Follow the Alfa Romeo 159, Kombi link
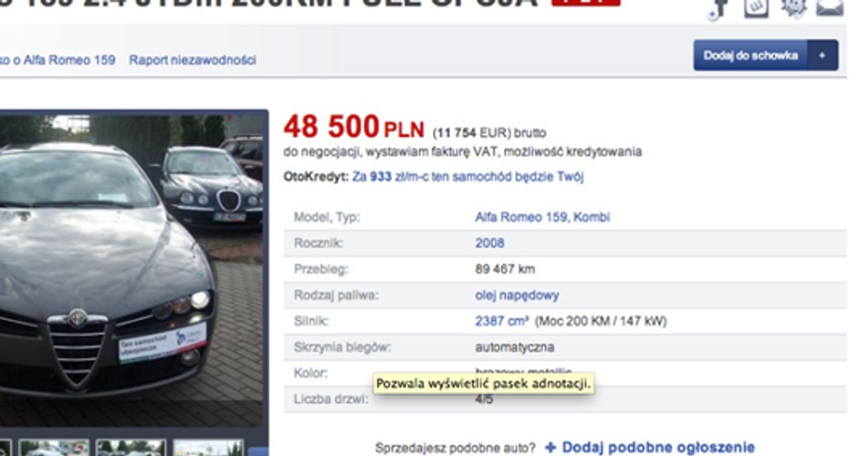 (x=542, y=217)
